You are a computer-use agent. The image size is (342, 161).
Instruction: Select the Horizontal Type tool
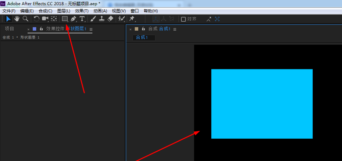[82, 19]
